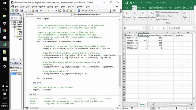
Task: Click the Insert UserForm toolbar icon
Action: pos(16,11)
